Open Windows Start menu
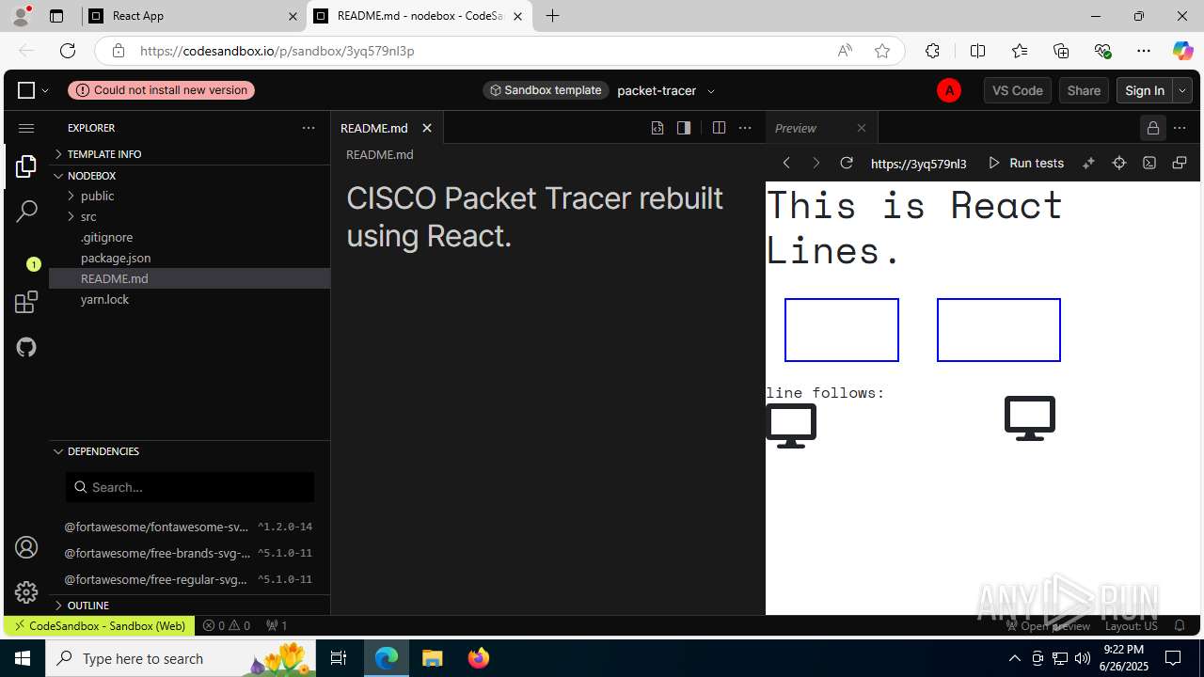This screenshot has width=1204, height=677. tap(23, 658)
